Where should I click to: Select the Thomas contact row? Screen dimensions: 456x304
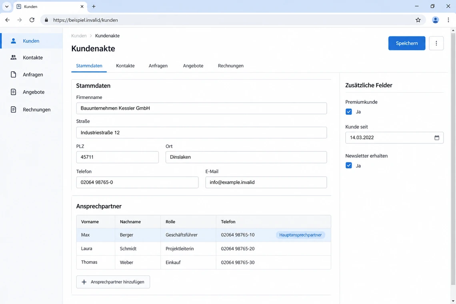click(x=204, y=262)
